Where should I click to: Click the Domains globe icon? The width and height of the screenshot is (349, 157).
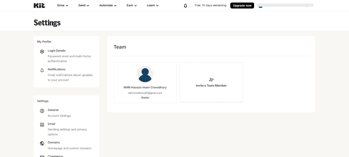42,143
